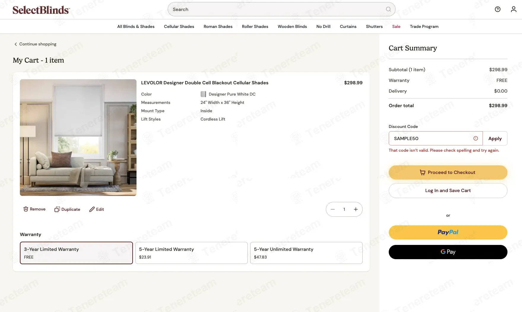Open Curtains menu item
The width and height of the screenshot is (522, 312).
(348, 26)
